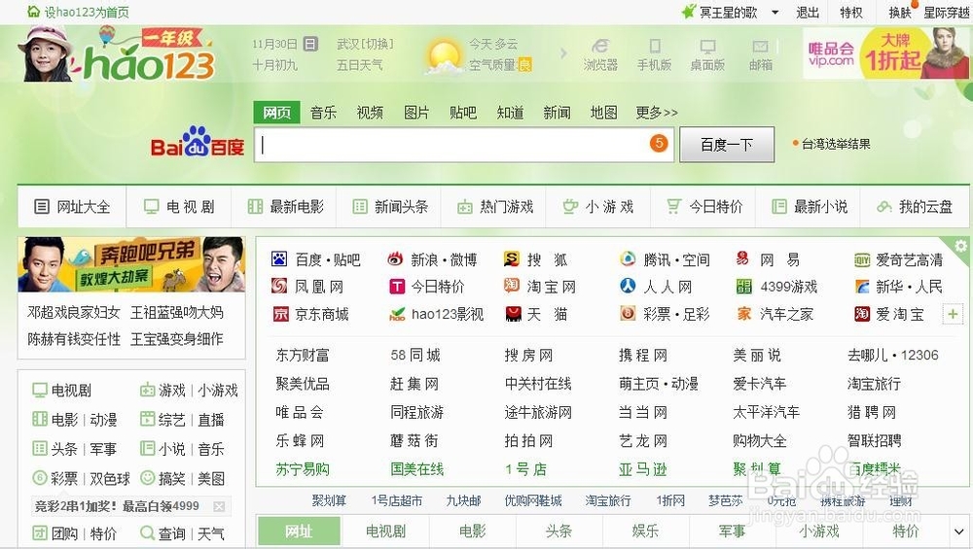Open the page settings gear icon
The width and height of the screenshot is (973, 549).
(x=960, y=246)
